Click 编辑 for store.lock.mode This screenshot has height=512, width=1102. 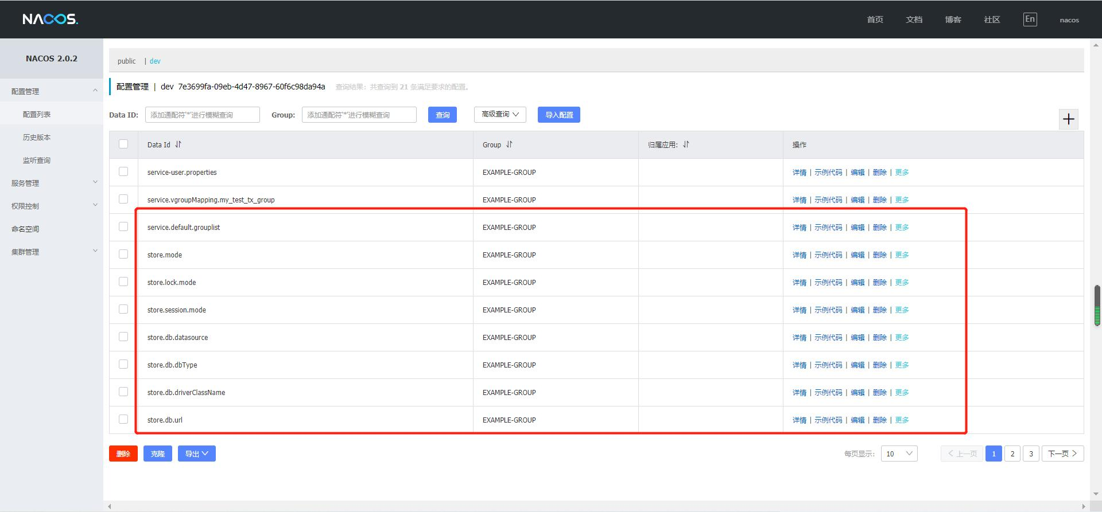point(857,283)
